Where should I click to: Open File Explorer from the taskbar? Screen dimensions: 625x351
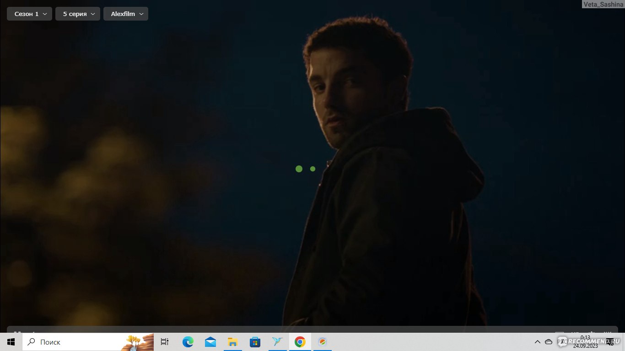pos(233,342)
